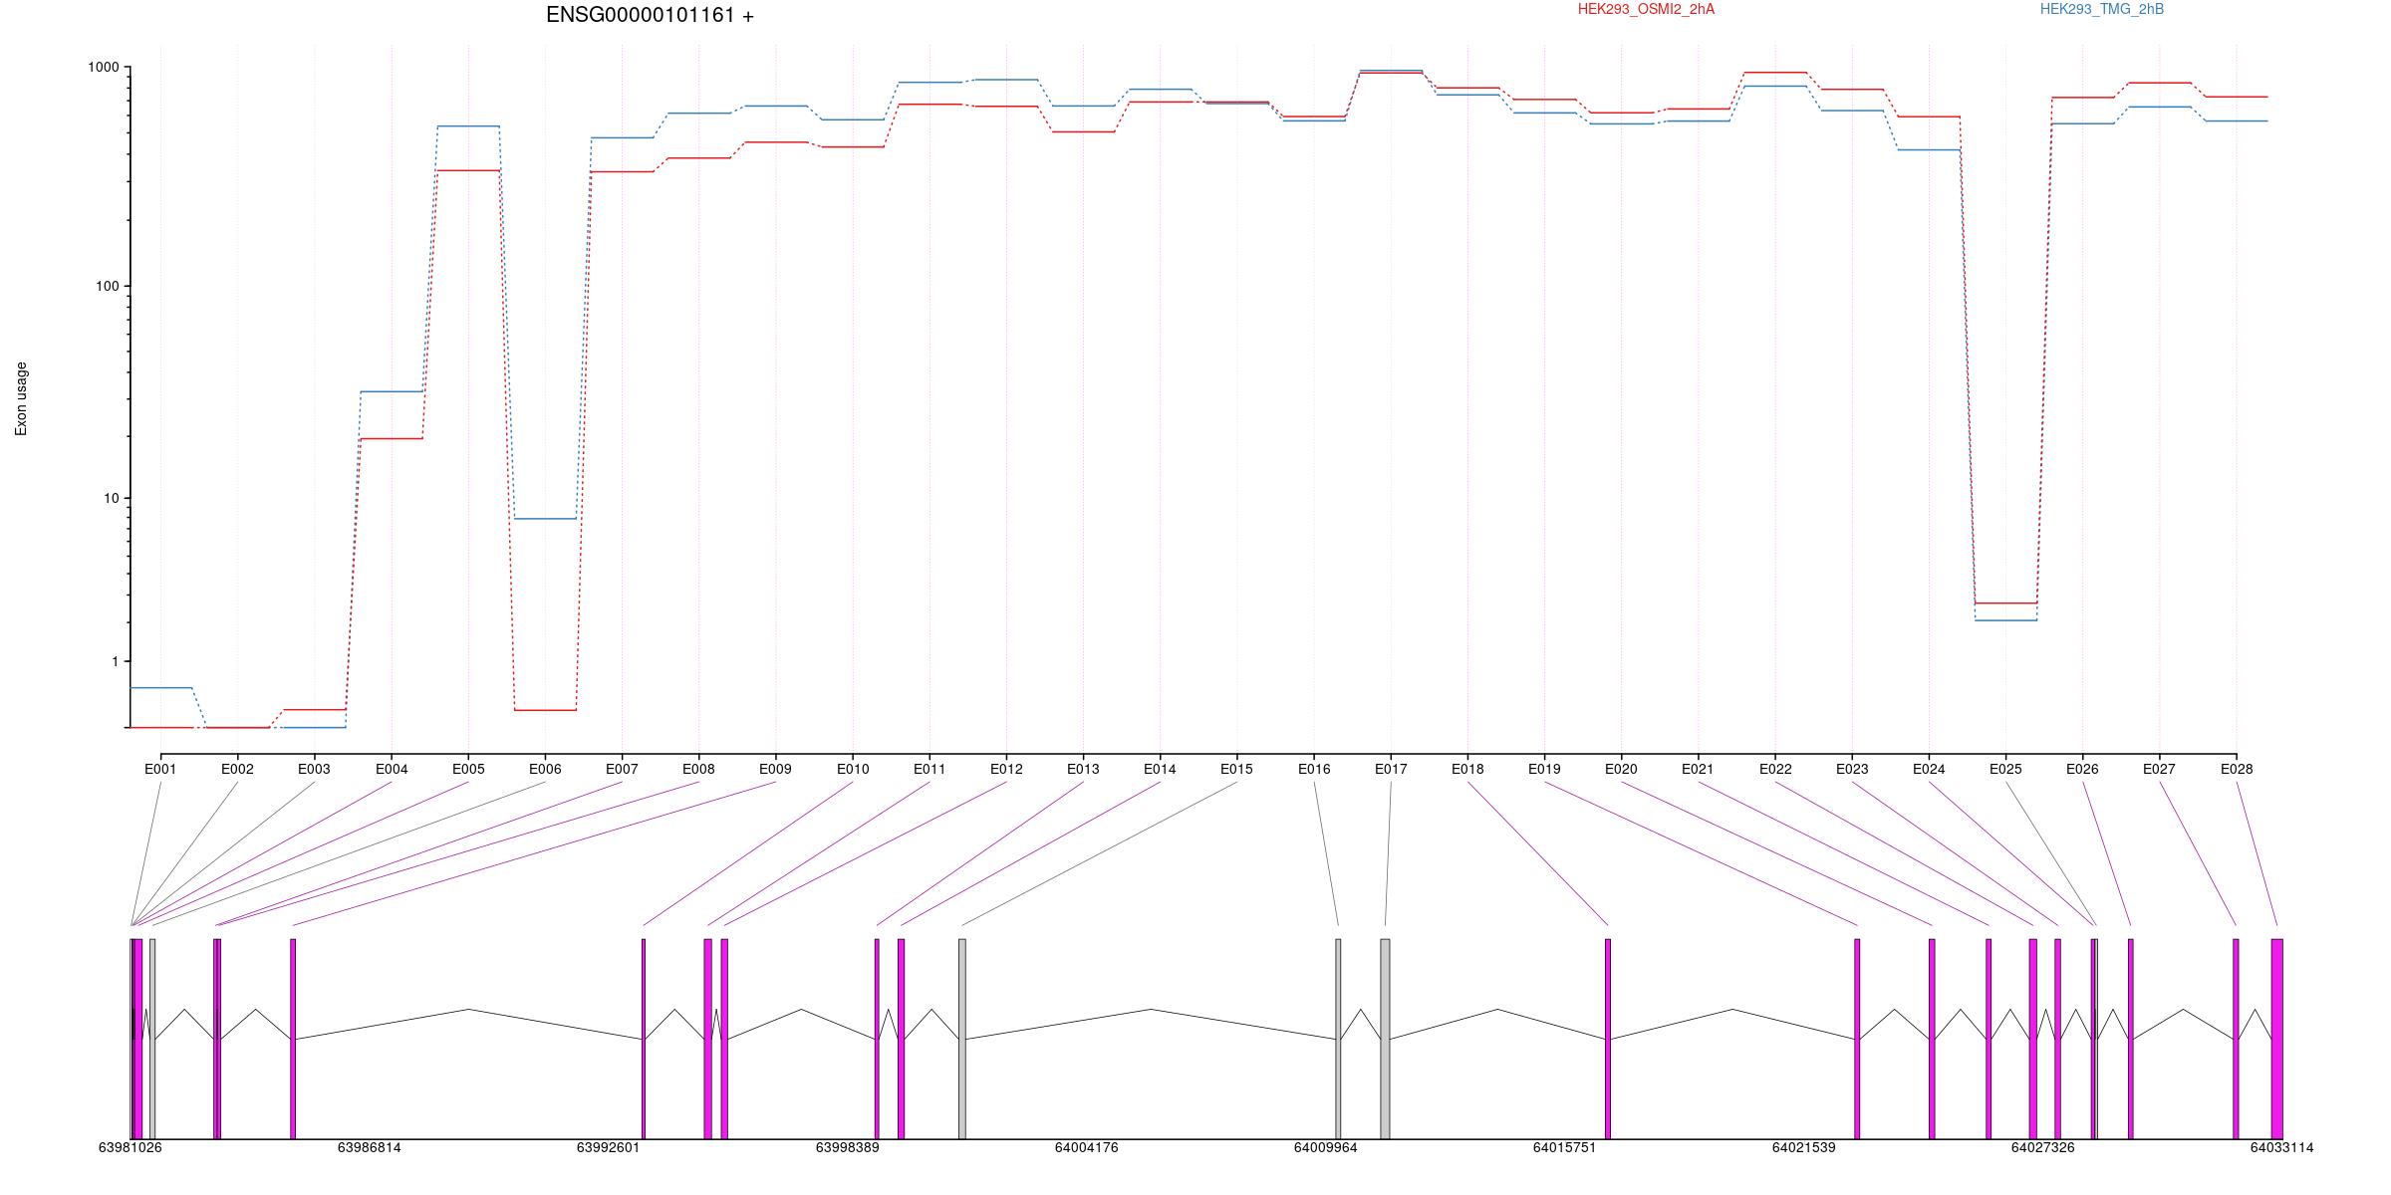Select exon label E009

[775, 769]
